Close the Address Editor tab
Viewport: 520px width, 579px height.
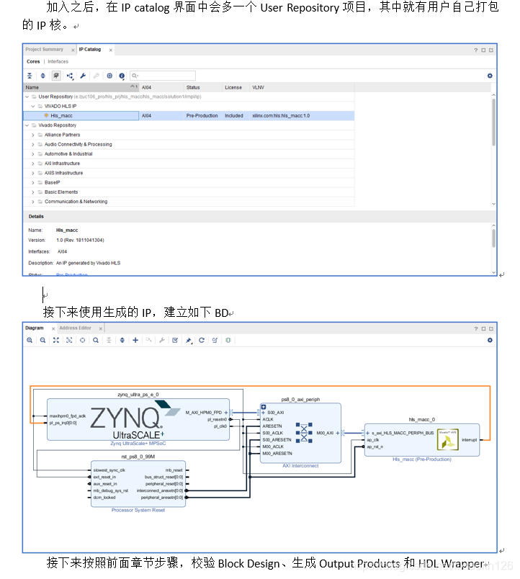pos(100,328)
